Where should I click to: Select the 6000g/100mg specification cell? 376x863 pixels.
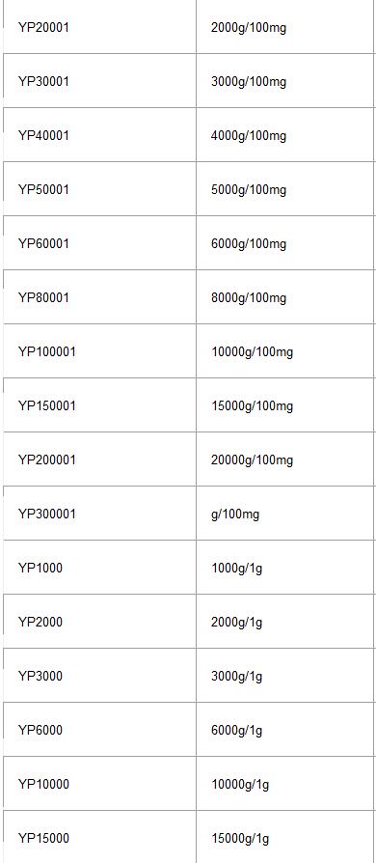tap(285, 242)
